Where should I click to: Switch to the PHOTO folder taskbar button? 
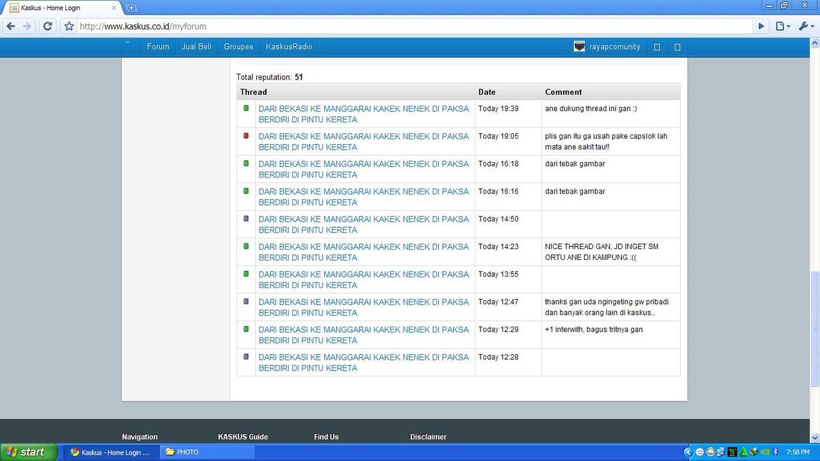[206, 452]
